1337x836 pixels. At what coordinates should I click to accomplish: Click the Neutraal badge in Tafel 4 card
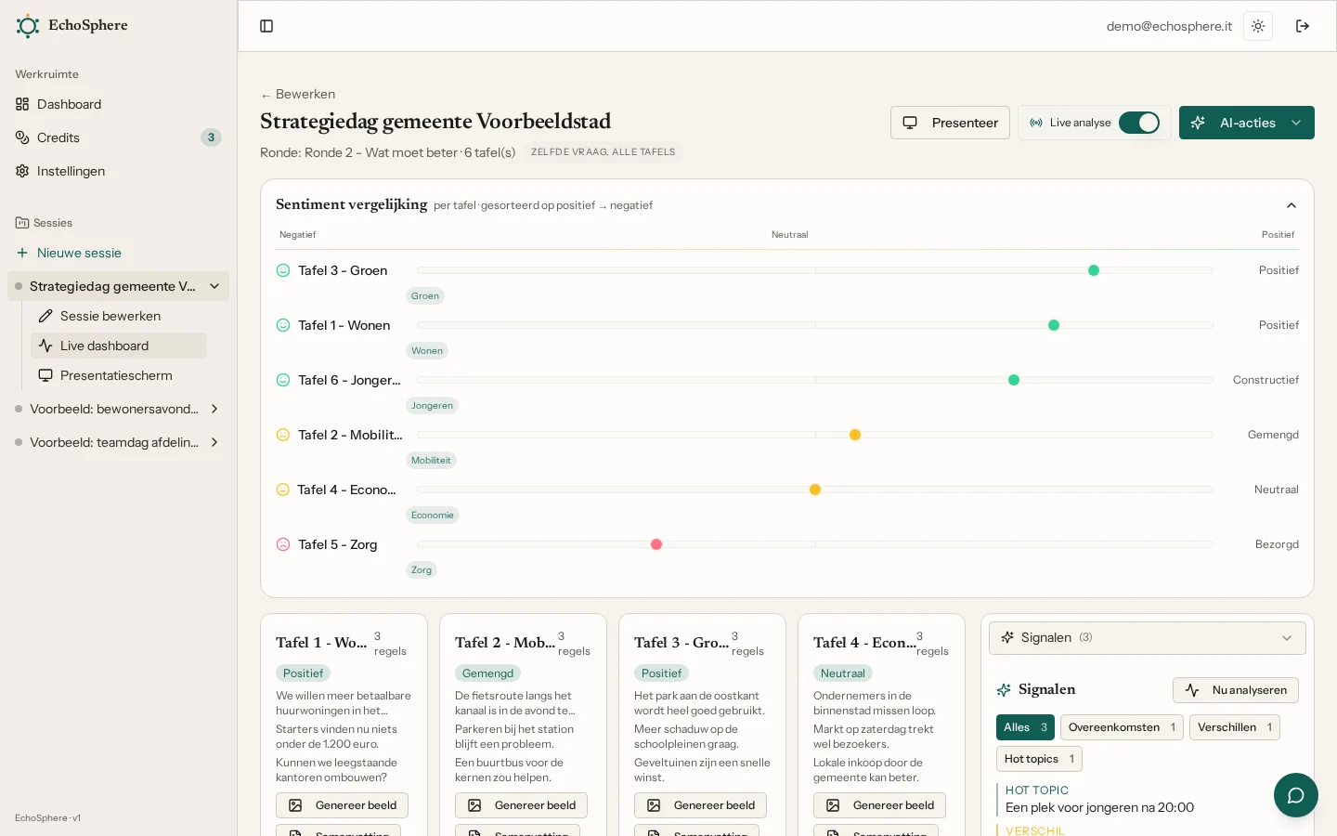(843, 673)
